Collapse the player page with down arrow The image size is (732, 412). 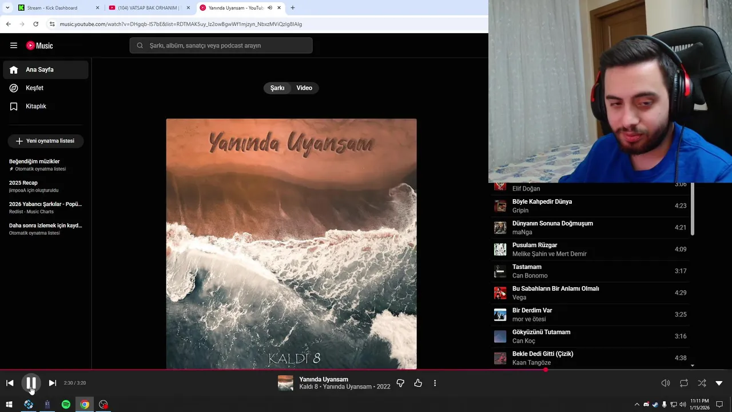tap(719, 383)
